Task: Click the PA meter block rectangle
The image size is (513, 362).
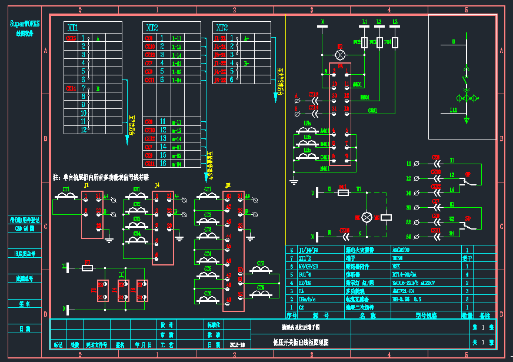Action: point(340,114)
